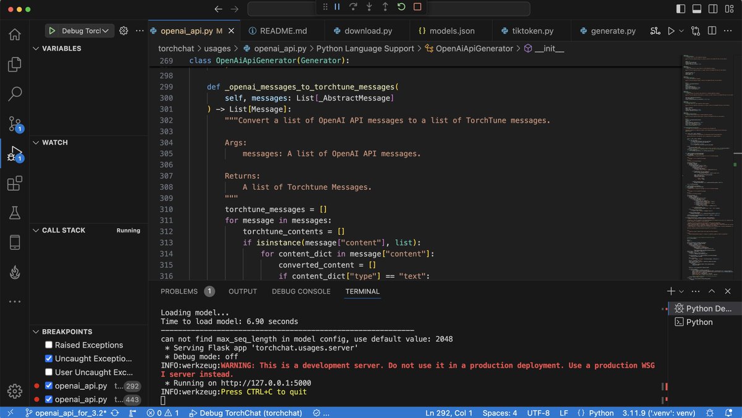Open launch.json via gear icon

click(123, 31)
